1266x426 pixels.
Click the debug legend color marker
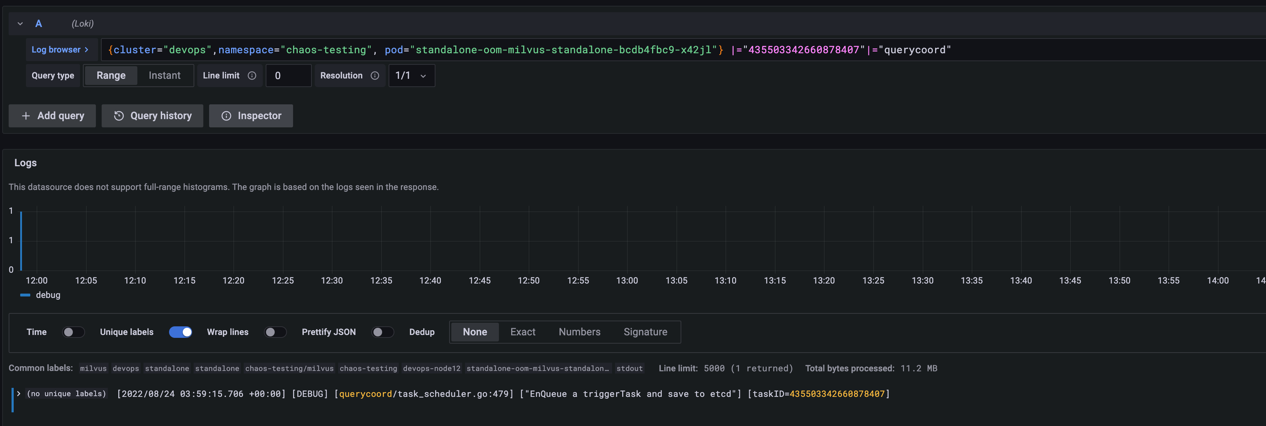[x=25, y=295]
